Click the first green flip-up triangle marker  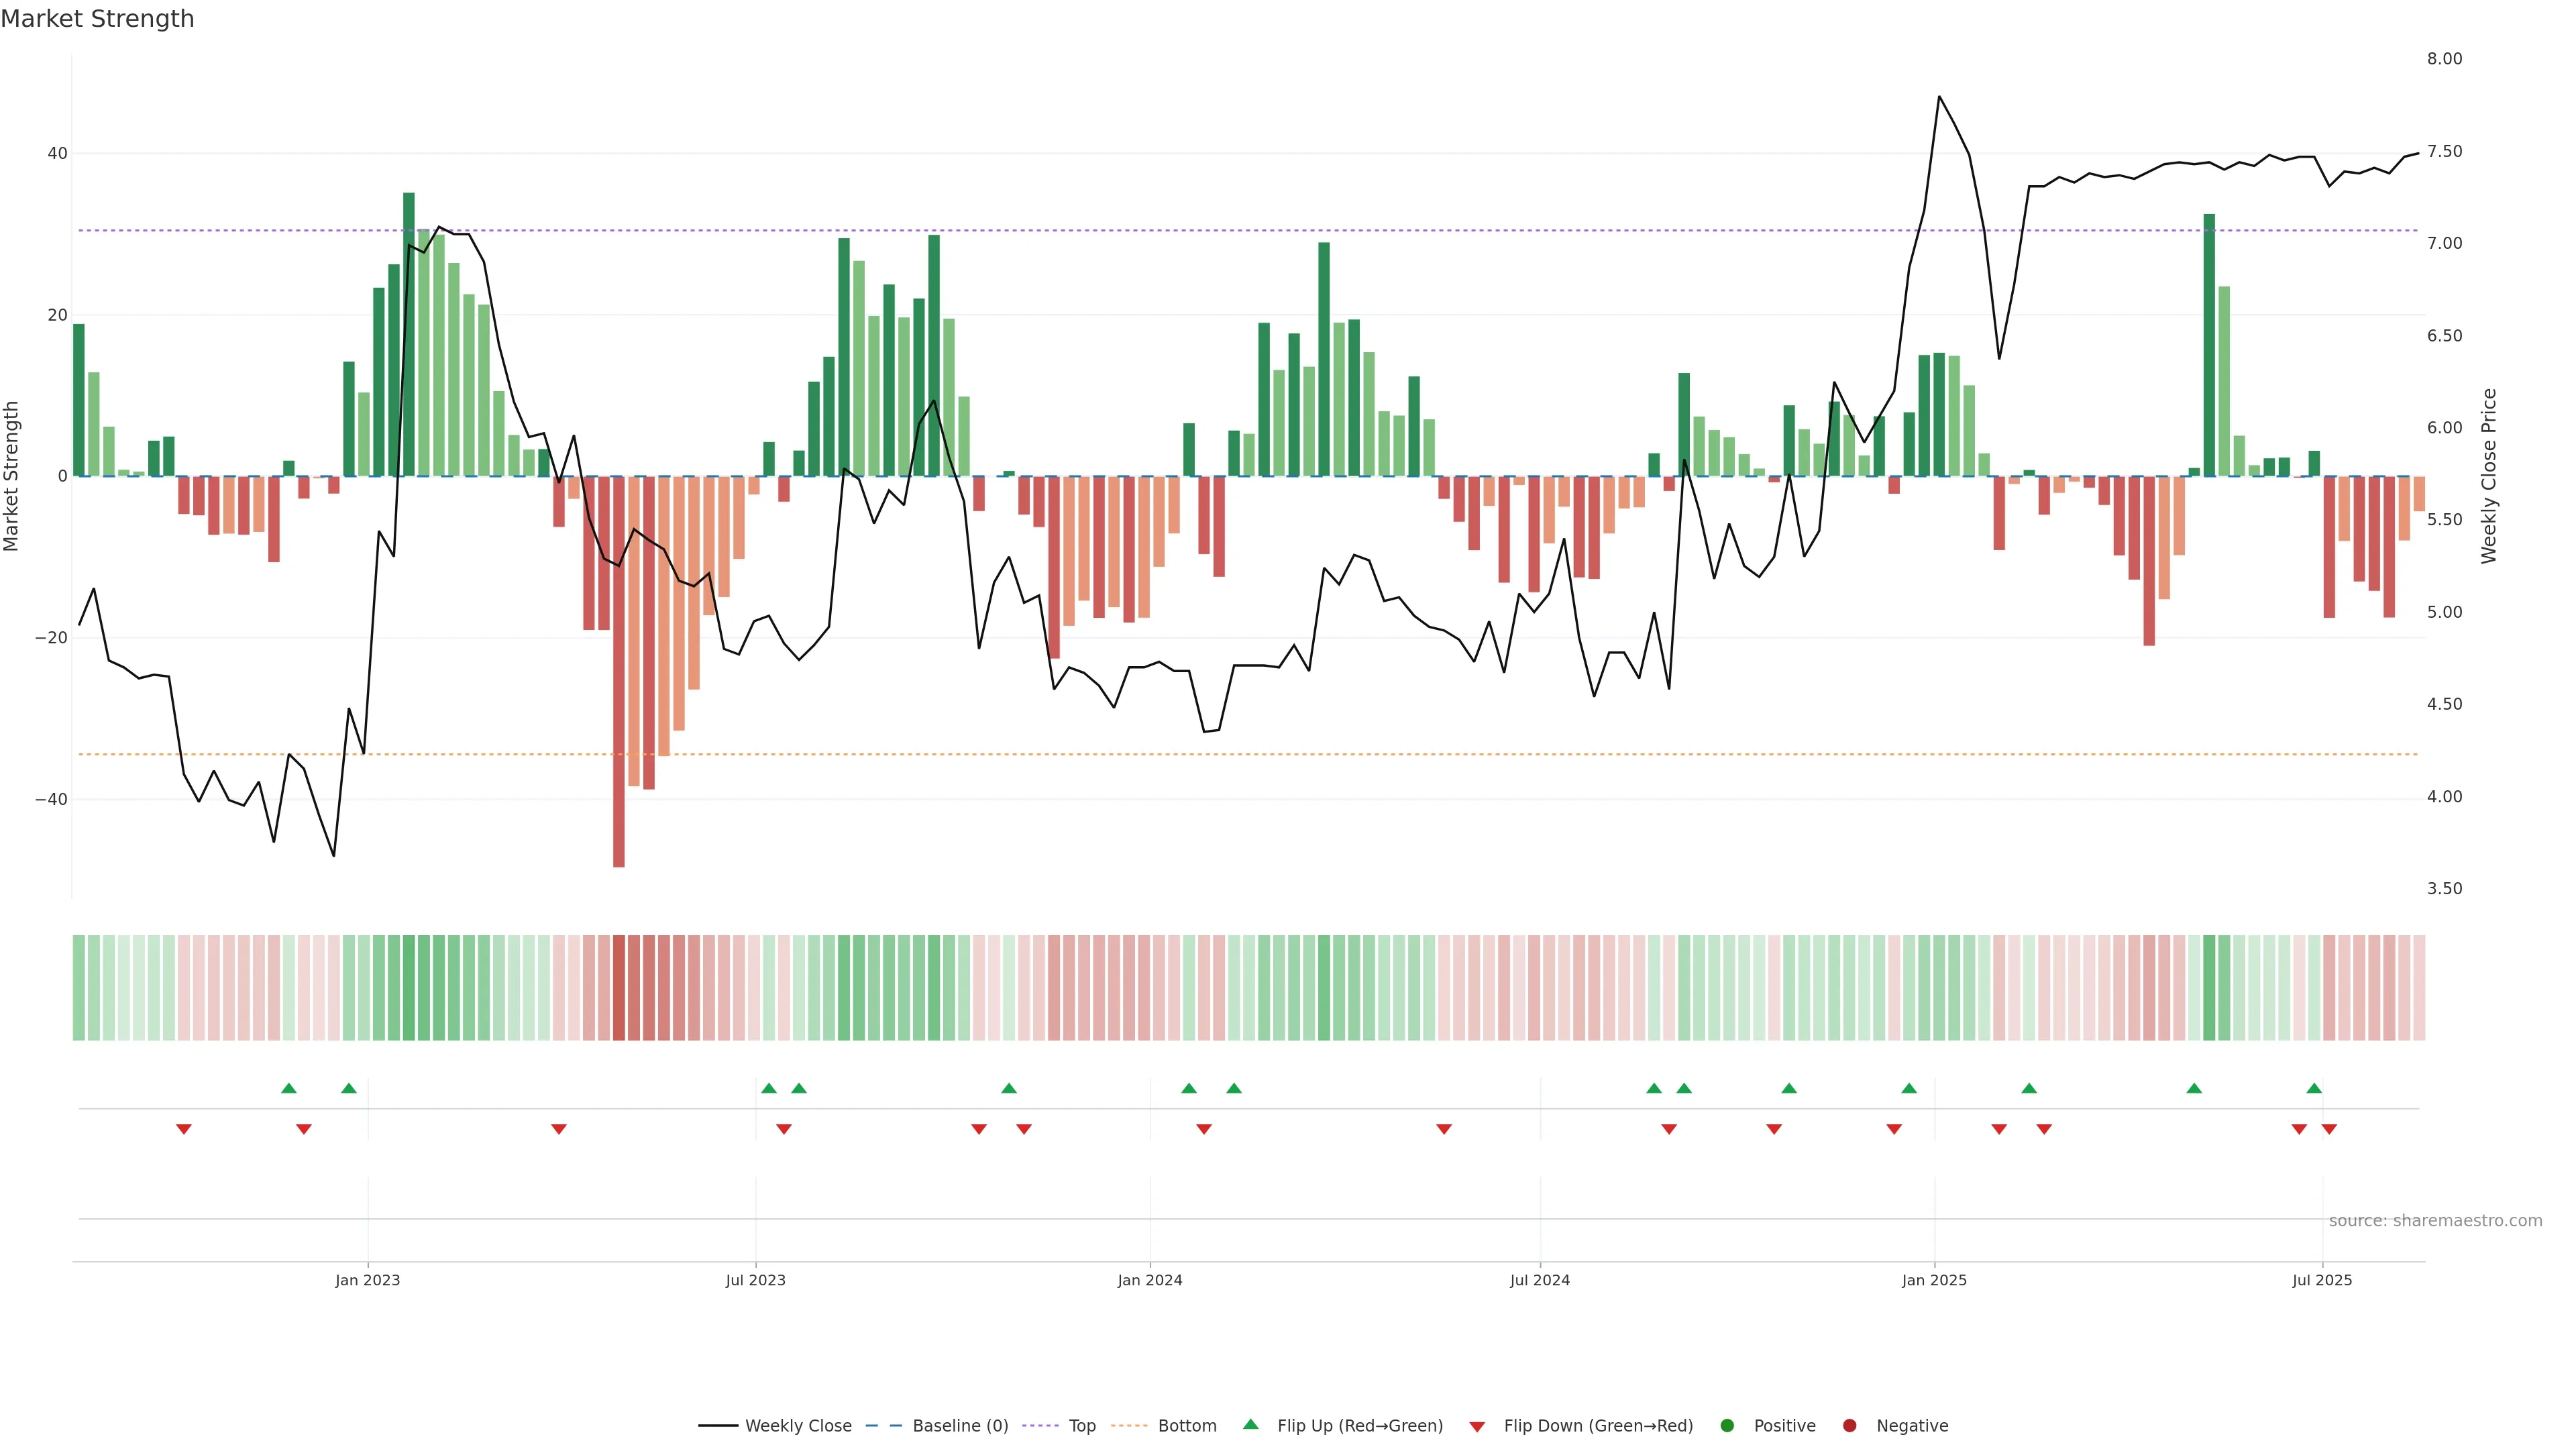tap(289, 1088)
